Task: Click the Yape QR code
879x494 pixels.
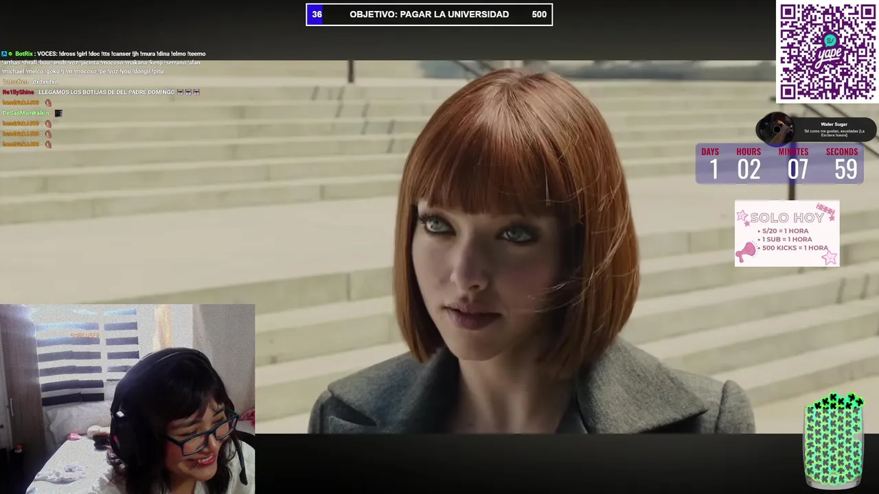Action: pyautogui.click(x=827, y=52)
